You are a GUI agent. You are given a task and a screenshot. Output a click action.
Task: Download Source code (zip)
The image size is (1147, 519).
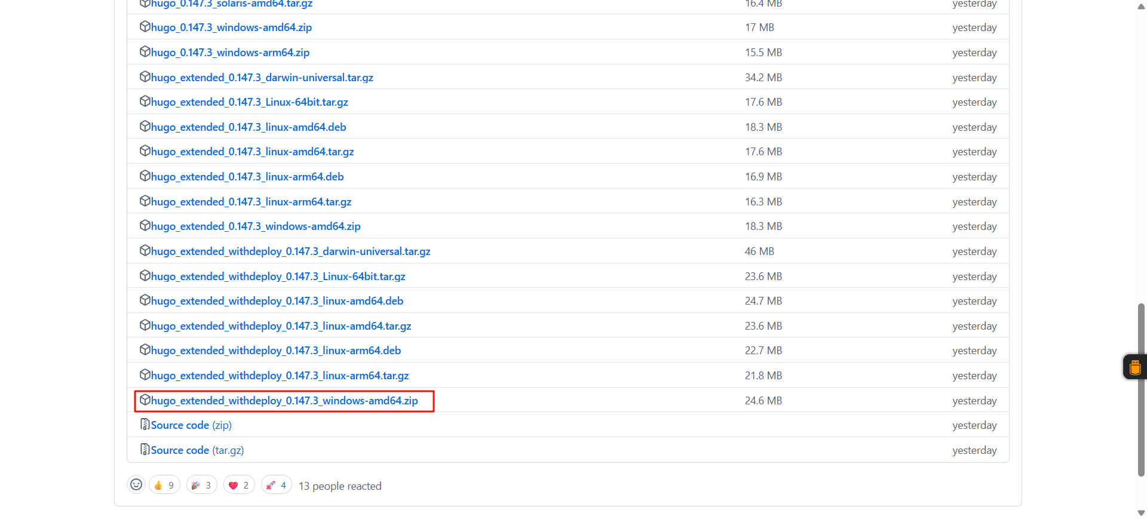tap(191, 425)
